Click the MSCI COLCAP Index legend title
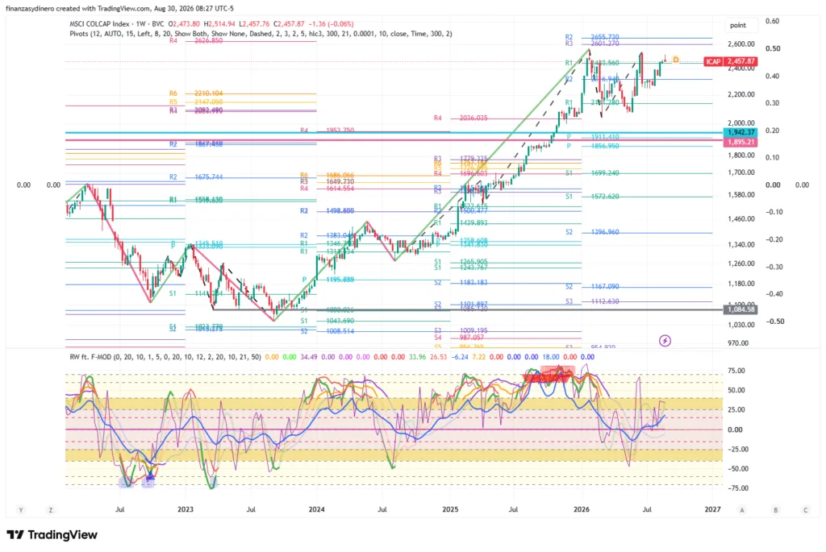Viewport: 826px width, 552px height. click(x=99, y=24)
